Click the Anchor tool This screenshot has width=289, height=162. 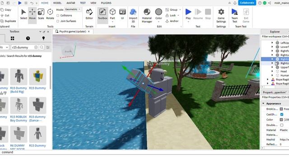click(172, 21)
